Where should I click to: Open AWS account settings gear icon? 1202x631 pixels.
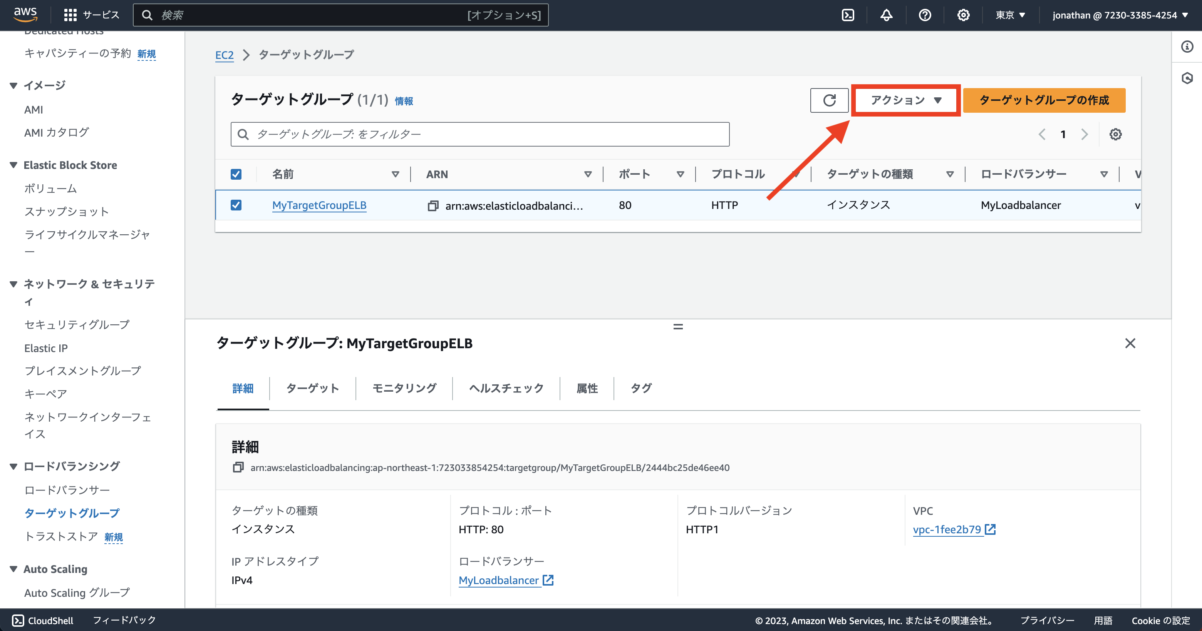point(963,15)
